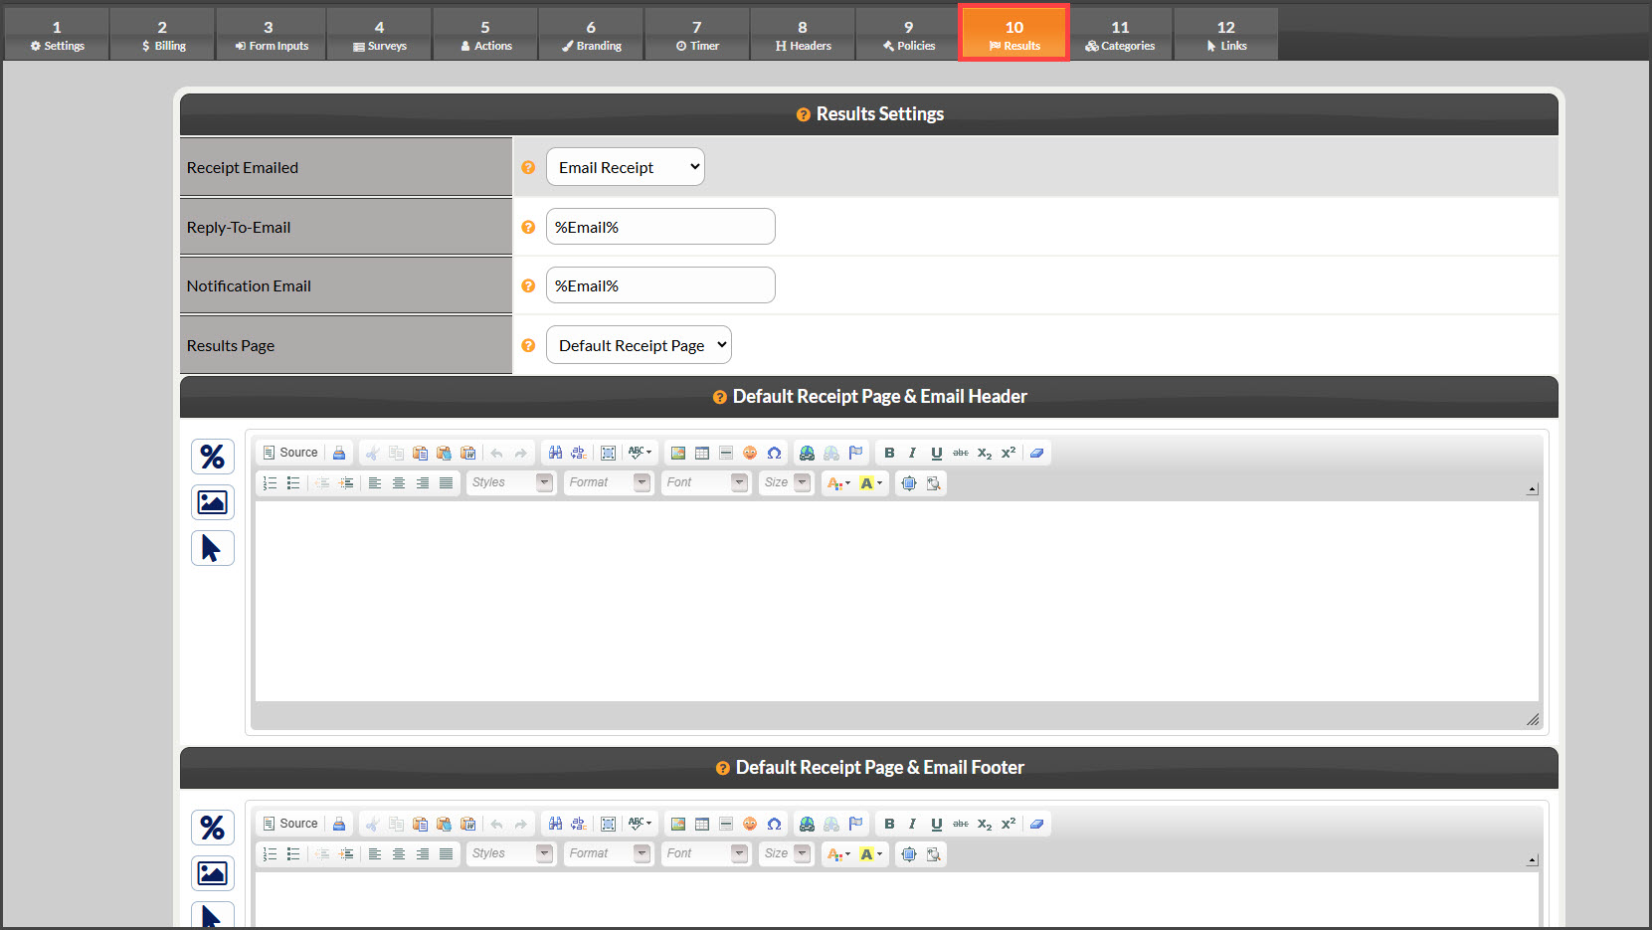Click the Print icon in header editor
This screenshot has width=1652, height=930.
pos(339,453)
